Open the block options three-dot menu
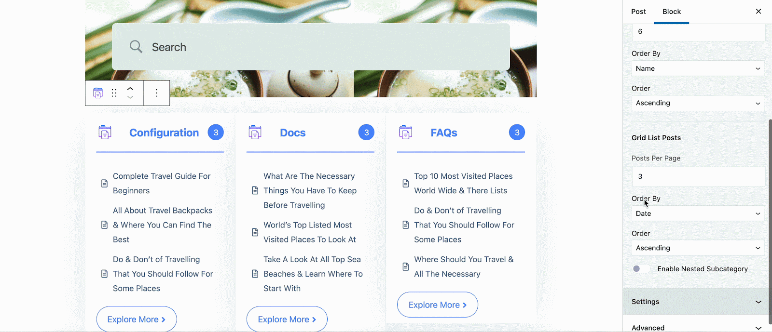Screen dimensions: 772x332 [156, 93]
